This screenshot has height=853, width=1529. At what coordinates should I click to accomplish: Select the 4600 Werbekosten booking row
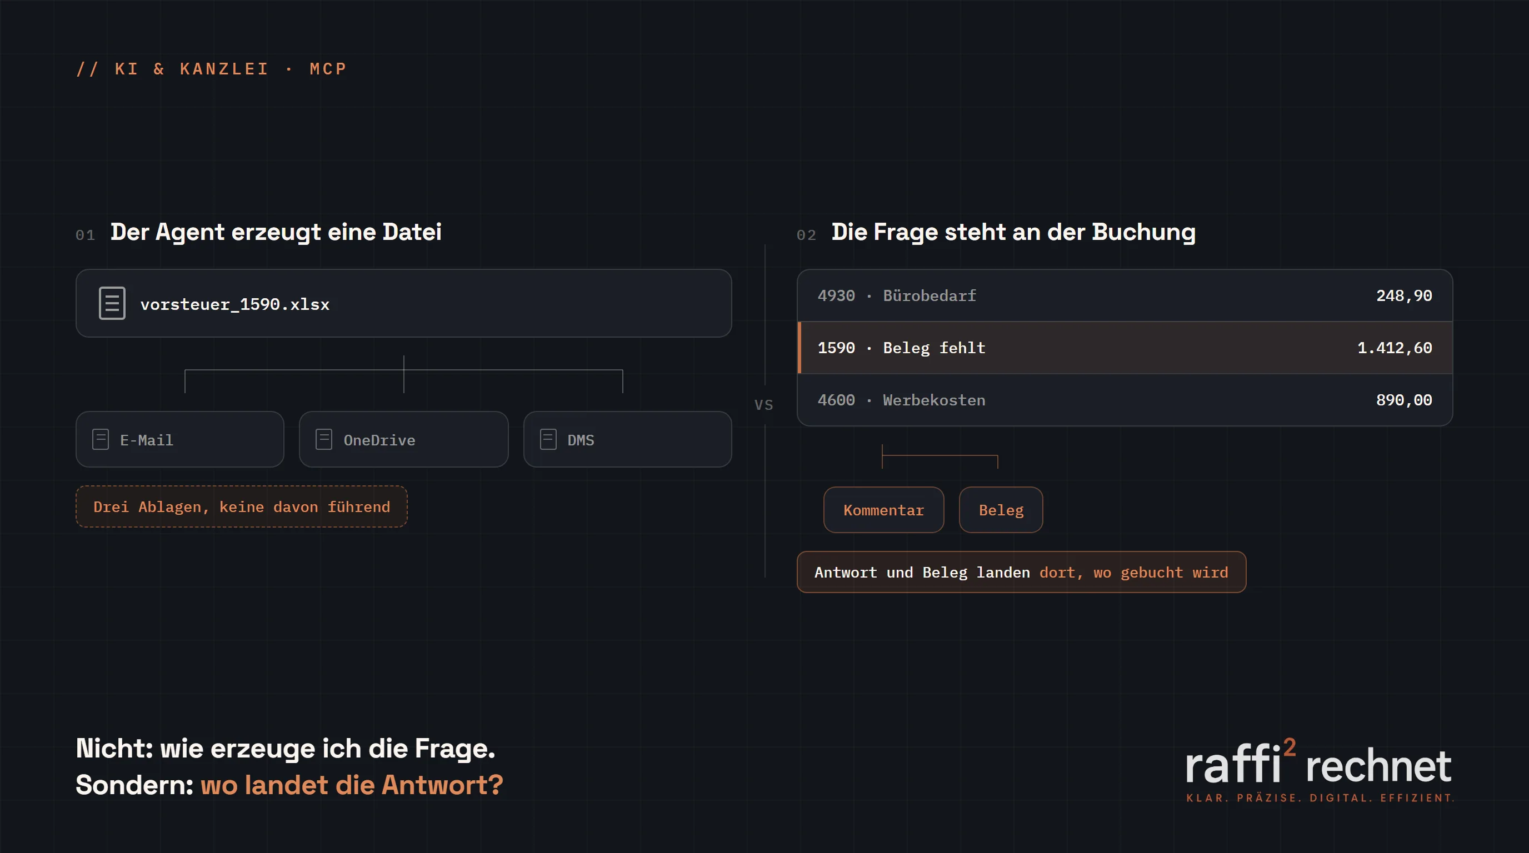click(1125, 400)
